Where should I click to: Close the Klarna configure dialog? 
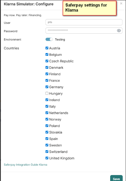pos(121,4)
